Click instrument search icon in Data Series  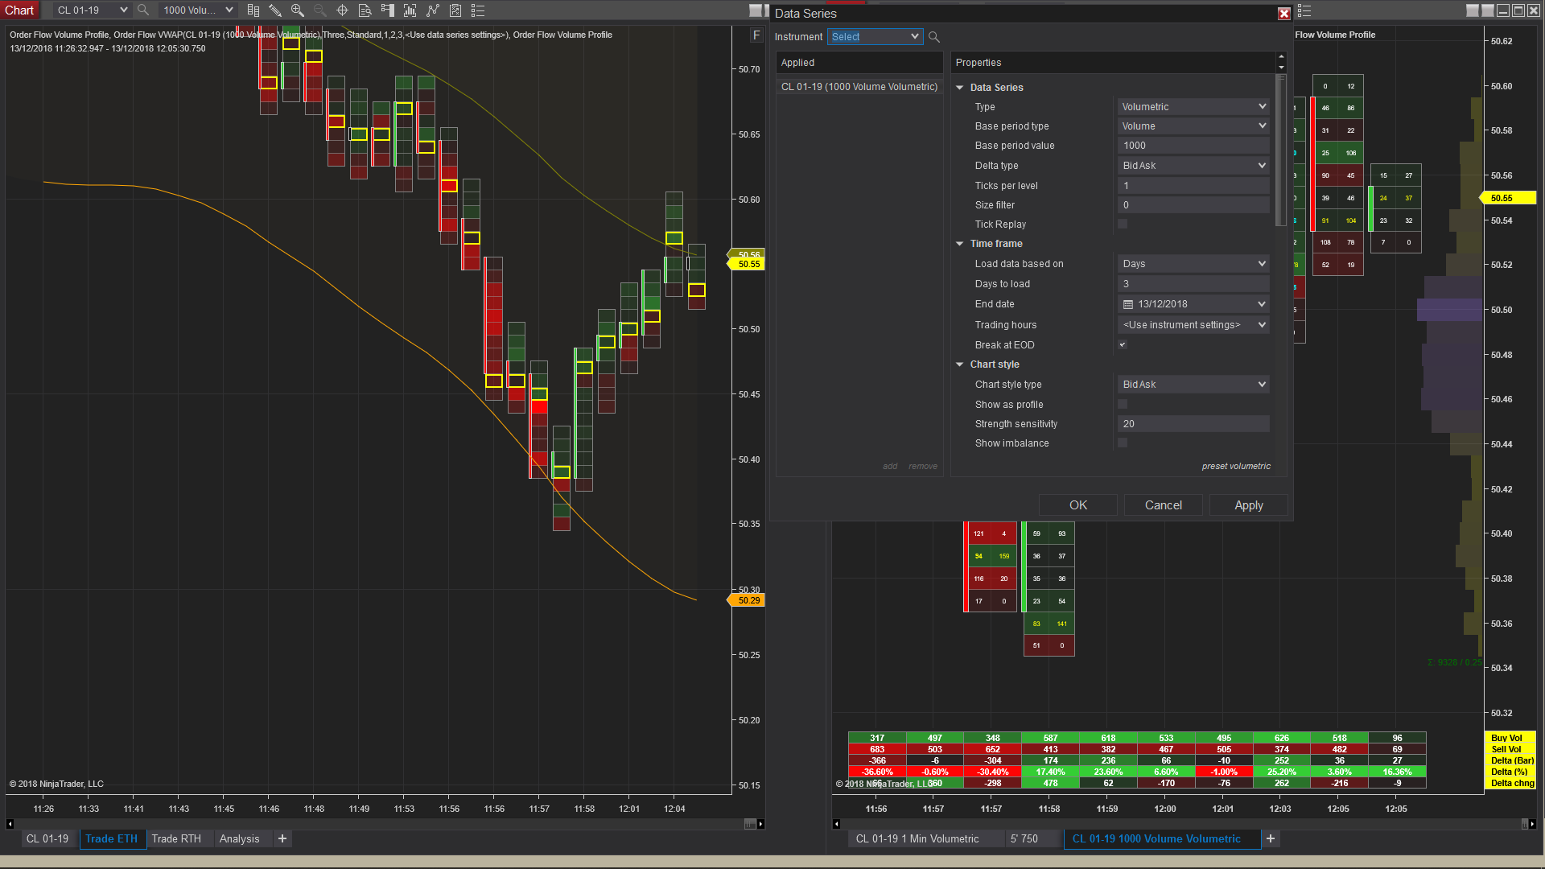[x=934, y=37]
